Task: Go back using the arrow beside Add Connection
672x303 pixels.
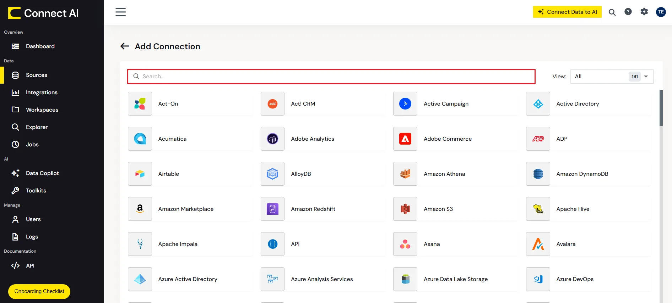Action: (125, 46)
